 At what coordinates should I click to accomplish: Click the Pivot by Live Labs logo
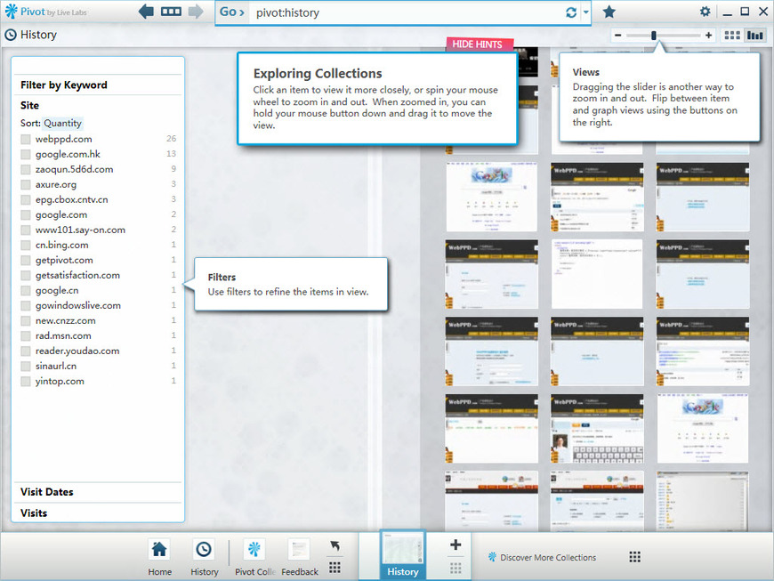coord(46,12)
